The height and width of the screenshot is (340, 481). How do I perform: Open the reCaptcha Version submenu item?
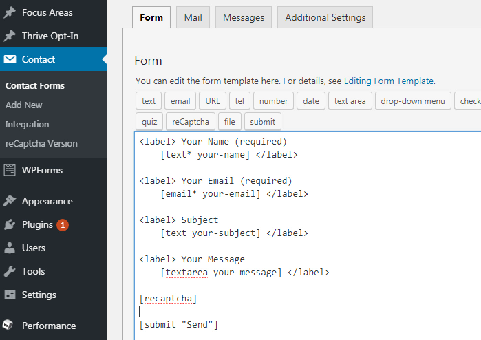41,143
